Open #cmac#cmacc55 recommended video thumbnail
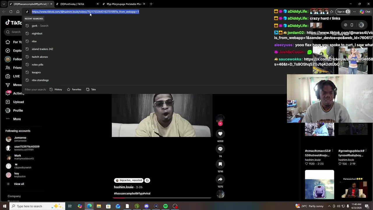This screenshot has width=373, height=210. click(320, 129)
